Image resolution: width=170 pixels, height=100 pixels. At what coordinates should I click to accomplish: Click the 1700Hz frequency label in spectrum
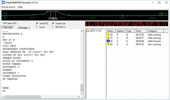click(53, 19)
